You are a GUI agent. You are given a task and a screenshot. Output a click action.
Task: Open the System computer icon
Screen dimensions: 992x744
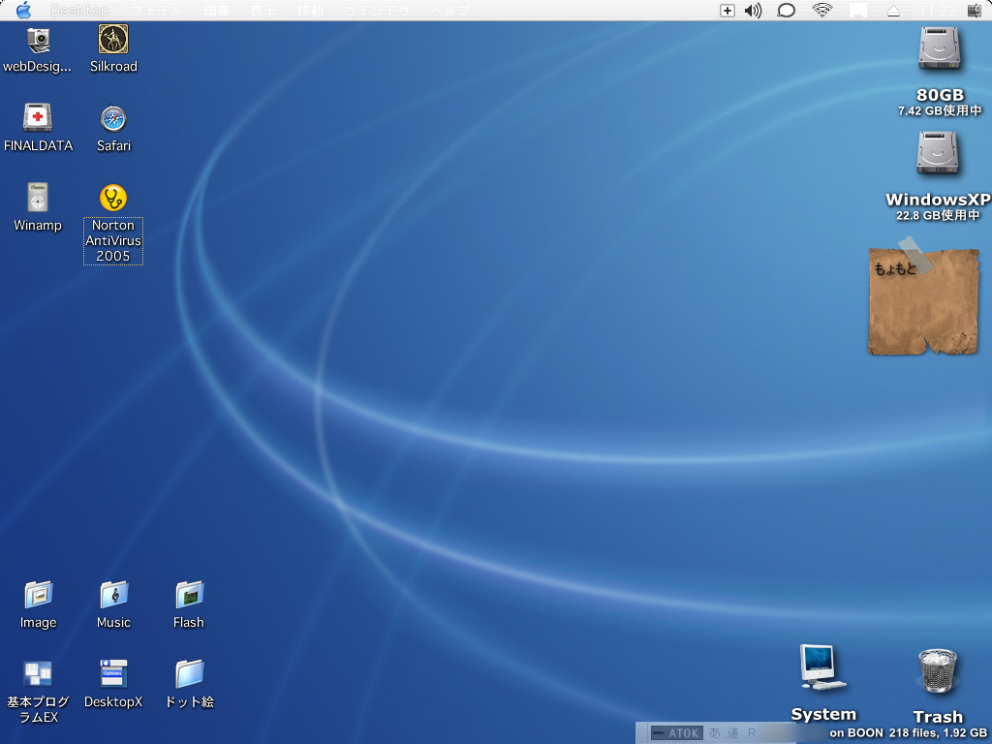[822, 667]
